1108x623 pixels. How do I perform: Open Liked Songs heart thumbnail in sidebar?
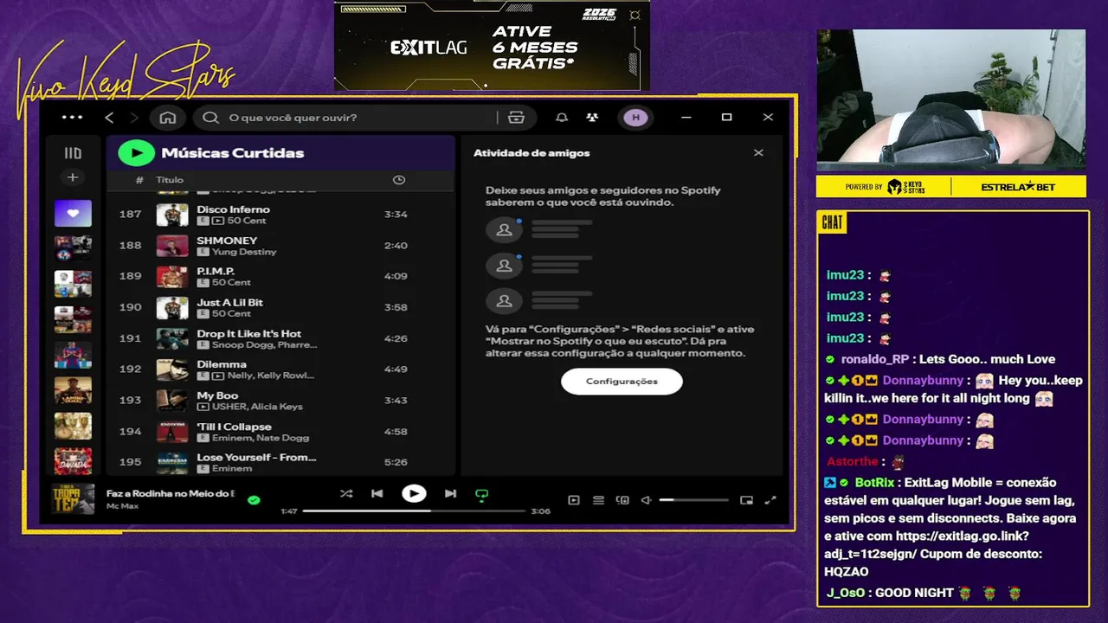73,213
